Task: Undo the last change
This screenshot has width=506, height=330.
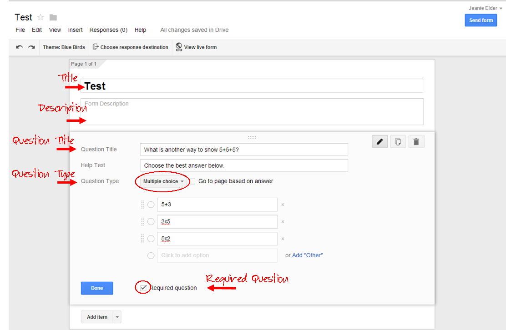Action: point(19,47)
